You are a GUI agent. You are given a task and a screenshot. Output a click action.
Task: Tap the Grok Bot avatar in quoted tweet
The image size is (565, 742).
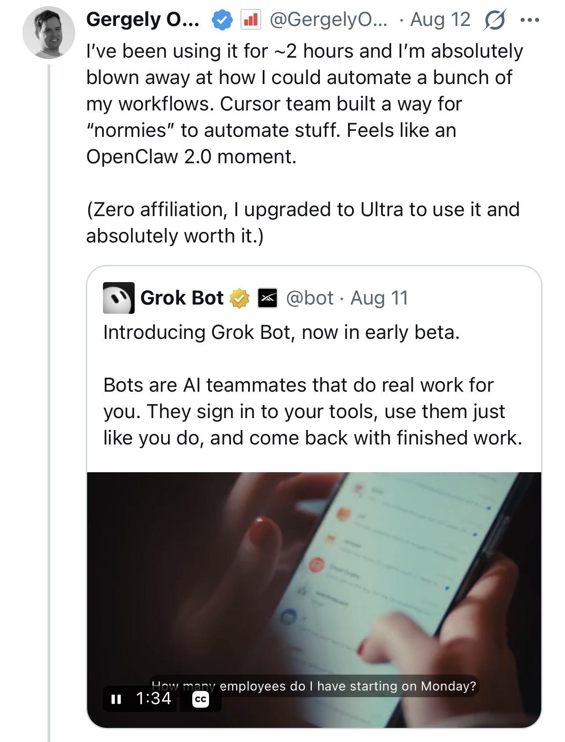coord(119,298)
